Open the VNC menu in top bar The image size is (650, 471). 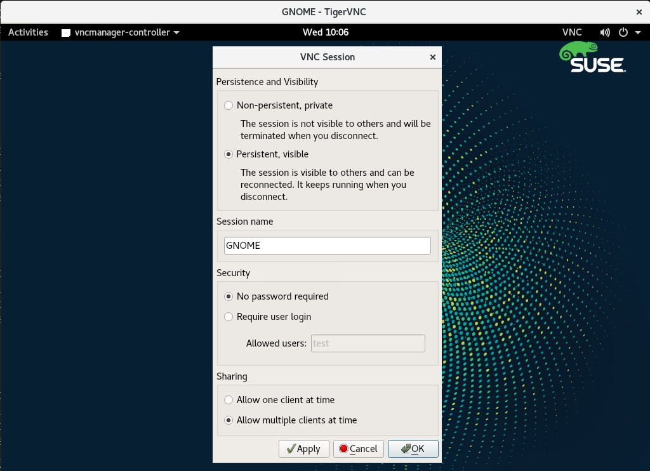[571, 32]
